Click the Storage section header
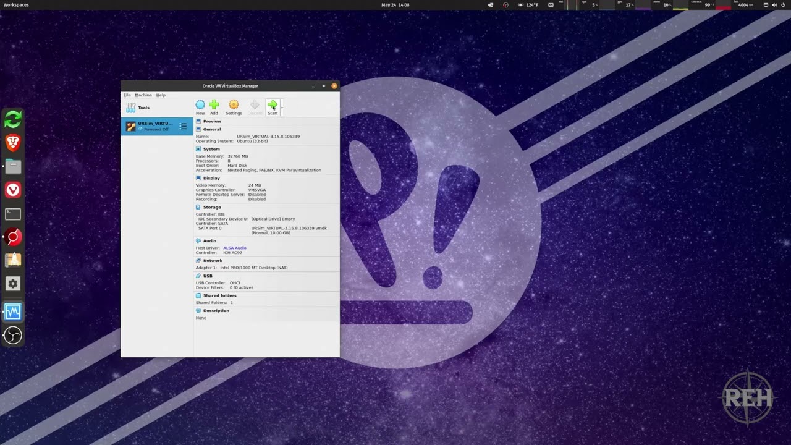This screenshot has width=791, height=445. pyautogui.click(x=212, y=207)
